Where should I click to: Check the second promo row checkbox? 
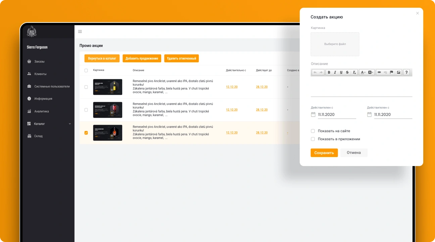coord(86,110)
